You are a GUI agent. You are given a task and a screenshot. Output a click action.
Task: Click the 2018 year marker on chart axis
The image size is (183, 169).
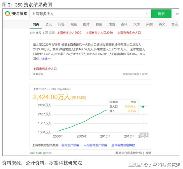click(x=144, y=135)
